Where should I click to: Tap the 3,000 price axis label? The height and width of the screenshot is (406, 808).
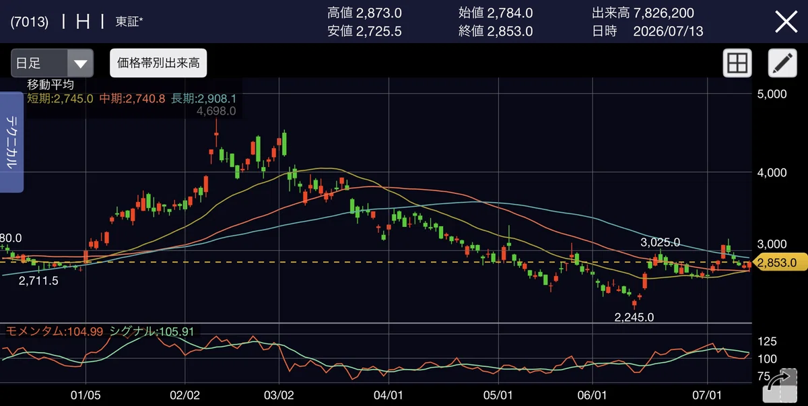(772, 244)
